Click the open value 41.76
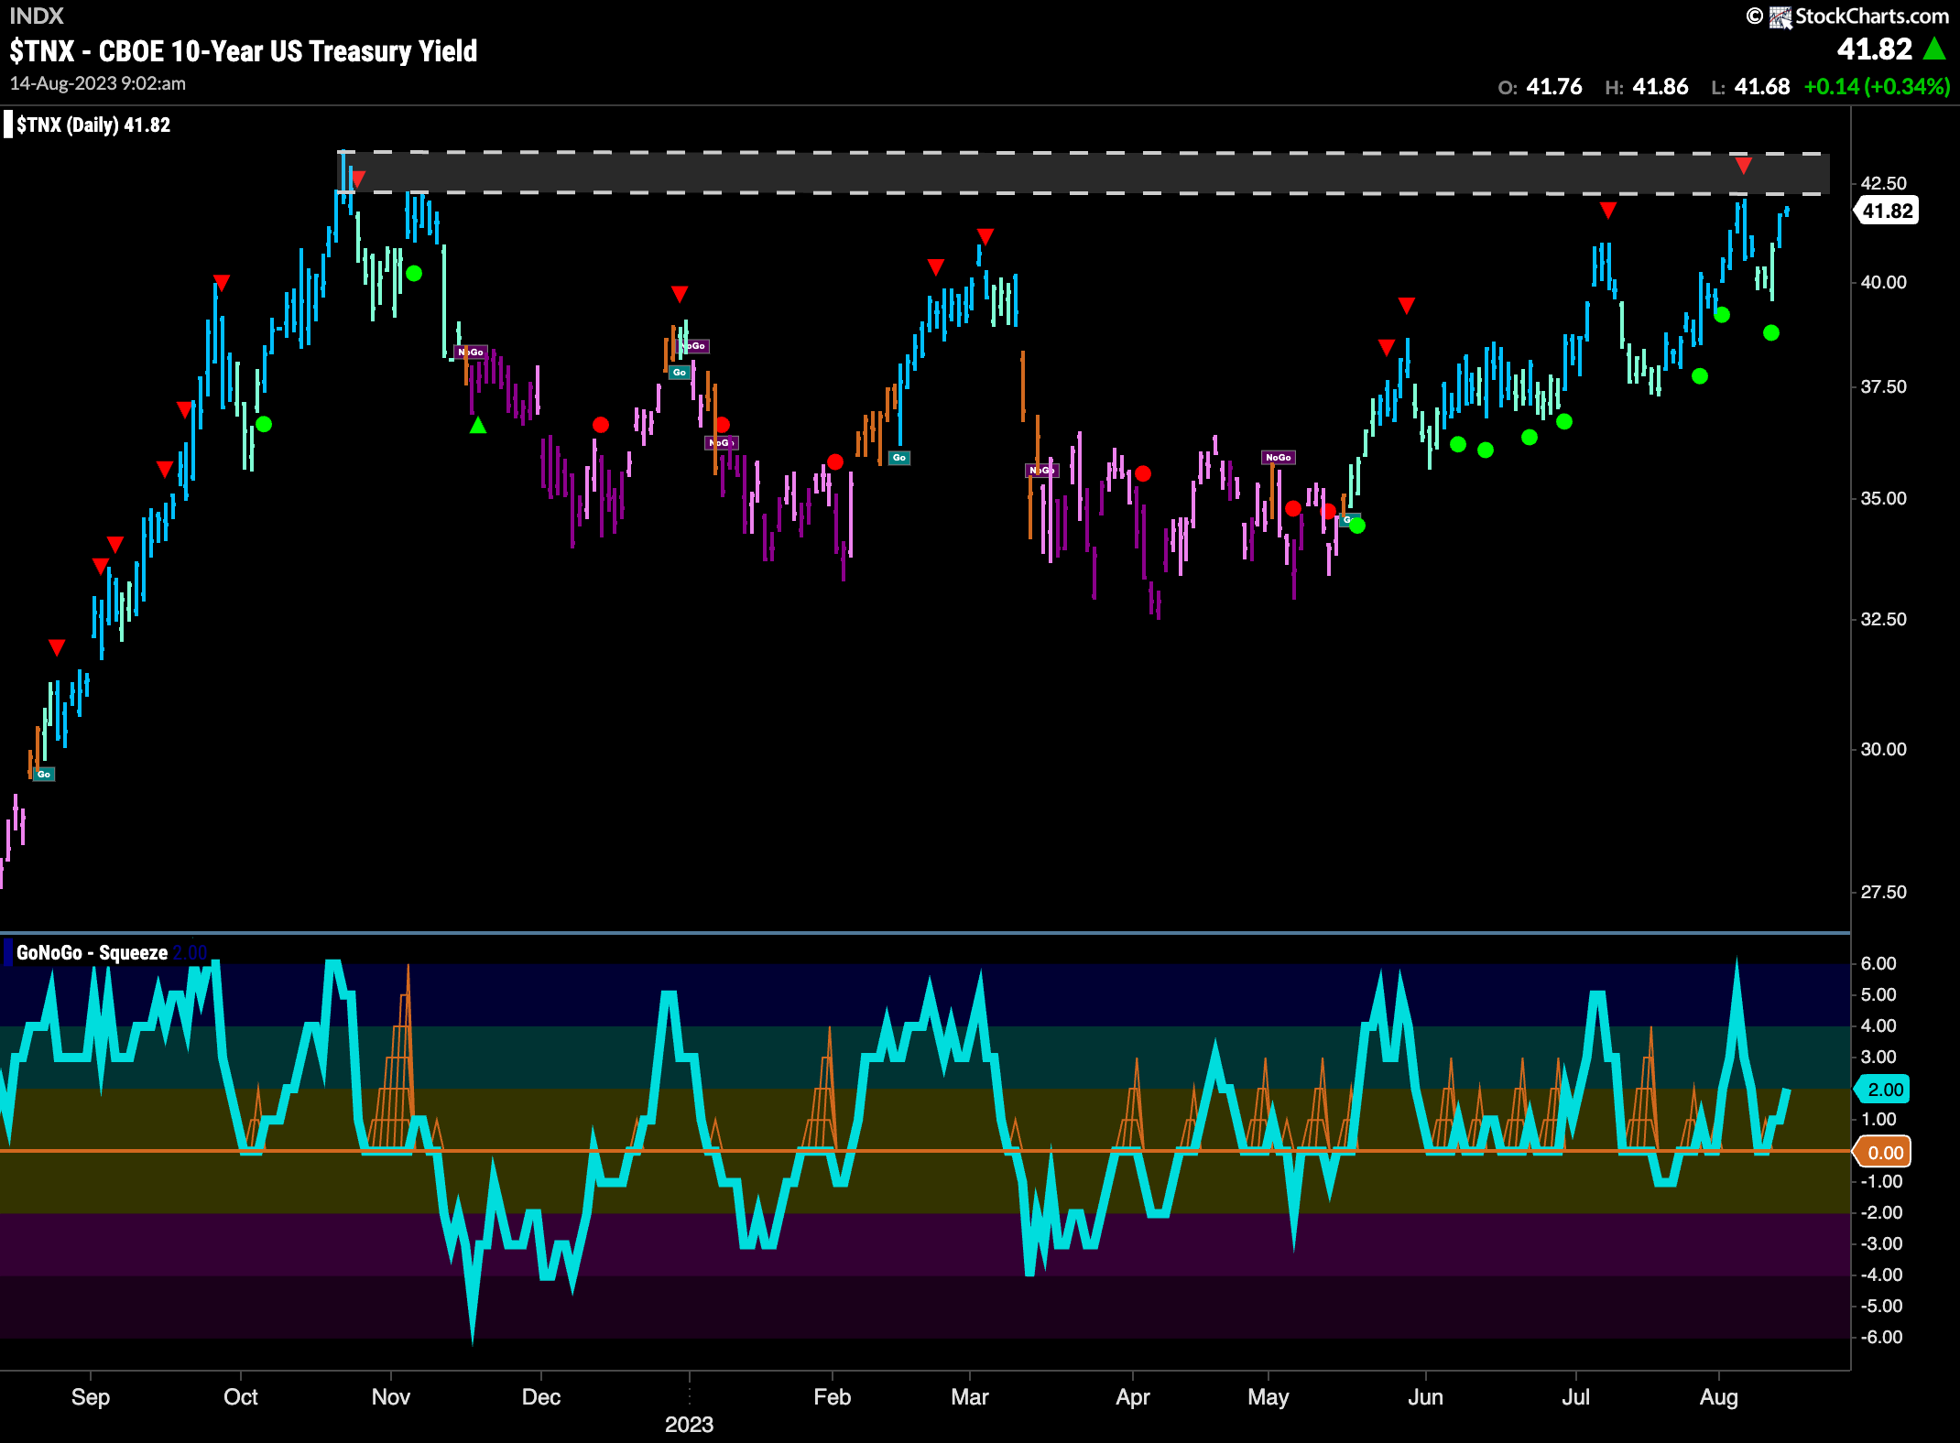The image size is (1960, 1443). [1554, 86]
